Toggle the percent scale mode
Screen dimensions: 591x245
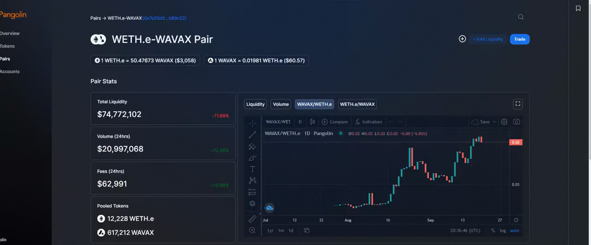(x=493, y=230)
